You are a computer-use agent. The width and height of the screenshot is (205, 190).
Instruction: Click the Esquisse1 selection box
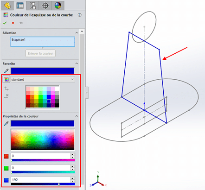[x=43, y=42]
